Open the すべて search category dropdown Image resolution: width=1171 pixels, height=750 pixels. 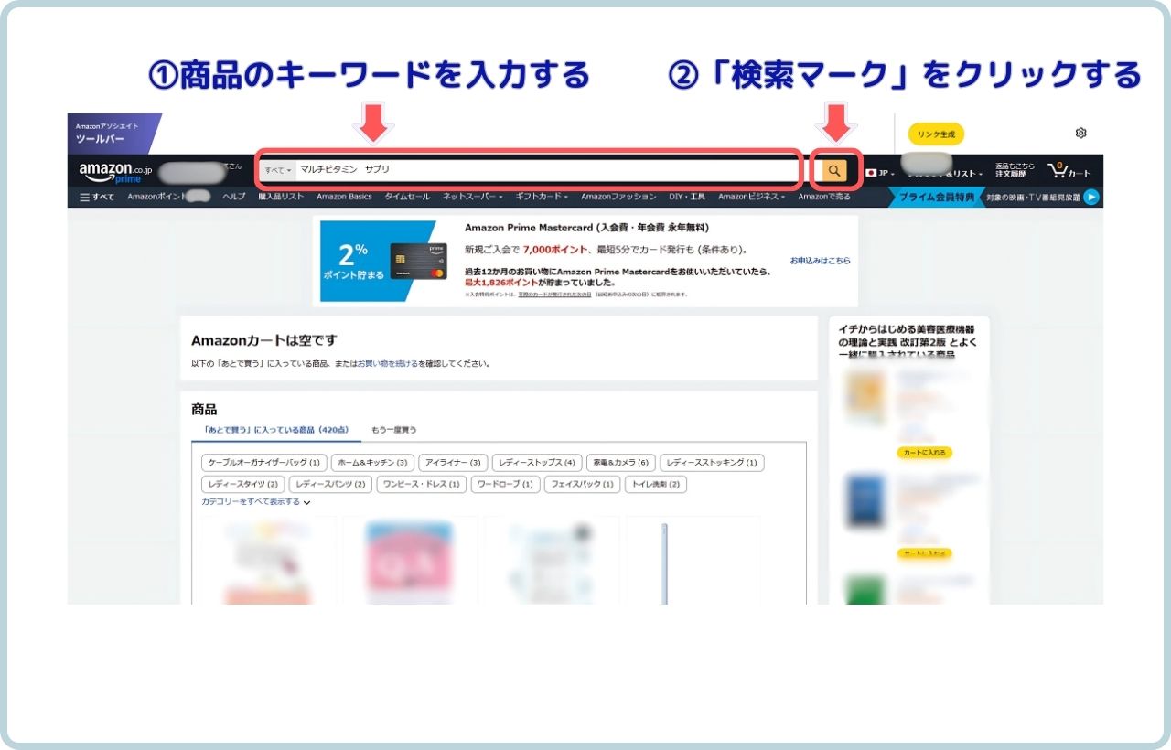278,170
